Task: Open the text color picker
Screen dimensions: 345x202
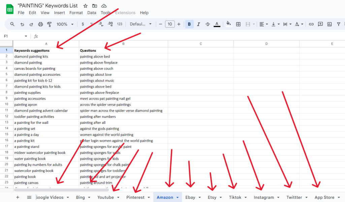Action: (217, 24)
